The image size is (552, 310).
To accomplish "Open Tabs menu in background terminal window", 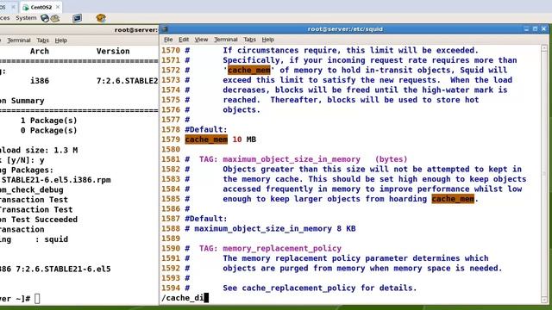I will (42, 40).
